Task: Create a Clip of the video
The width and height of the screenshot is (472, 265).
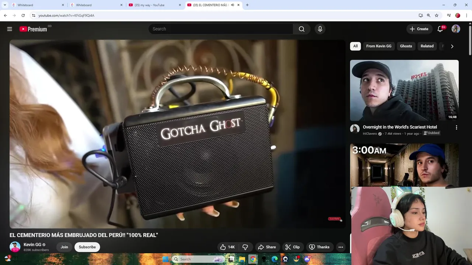Action: 292,247
